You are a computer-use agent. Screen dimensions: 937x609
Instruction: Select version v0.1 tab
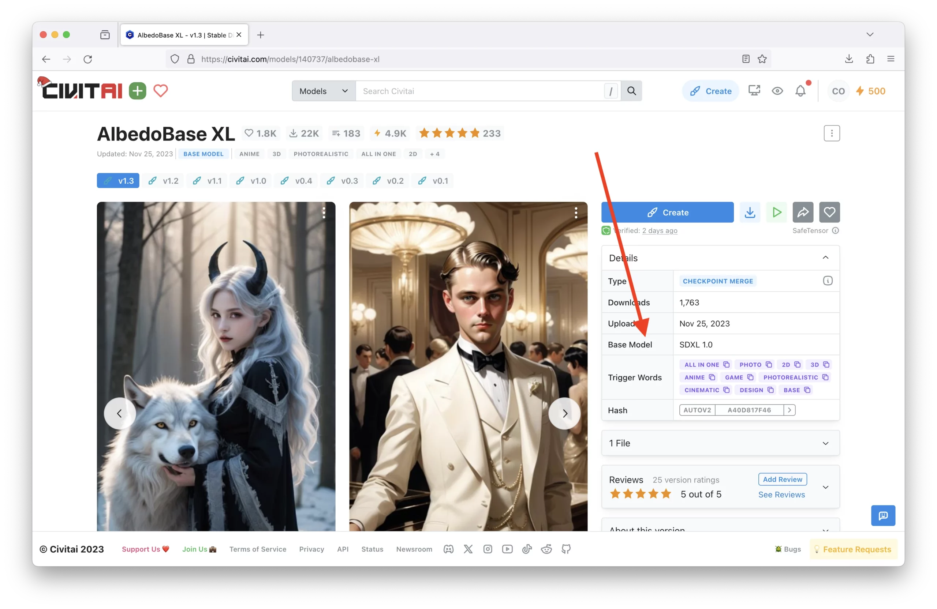pyautogui.click(x=433, y=181)
